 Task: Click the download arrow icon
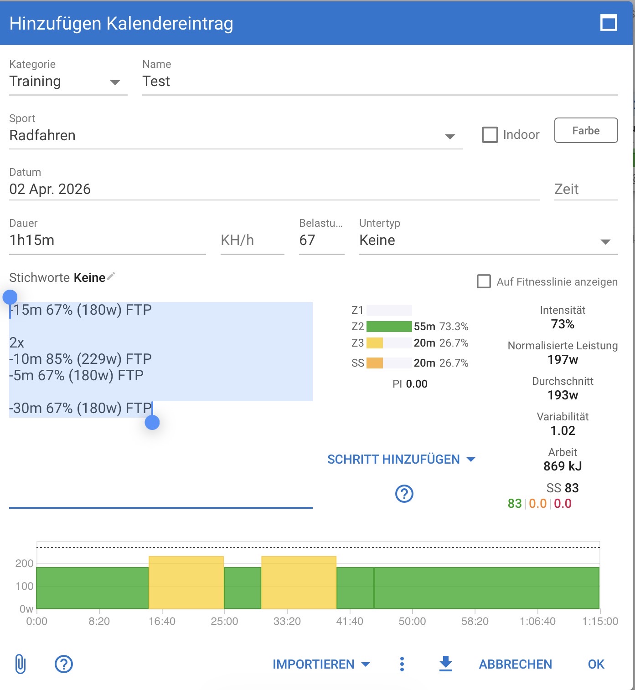coord(445,664)
